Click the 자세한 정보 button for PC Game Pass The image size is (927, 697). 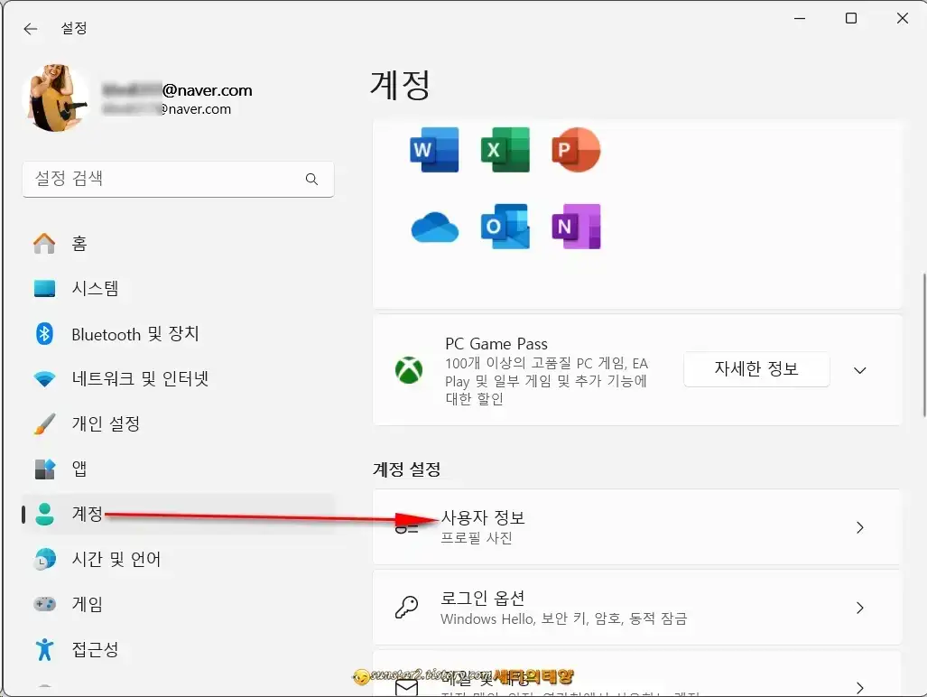pyautogui.click(x=756, y=369)
